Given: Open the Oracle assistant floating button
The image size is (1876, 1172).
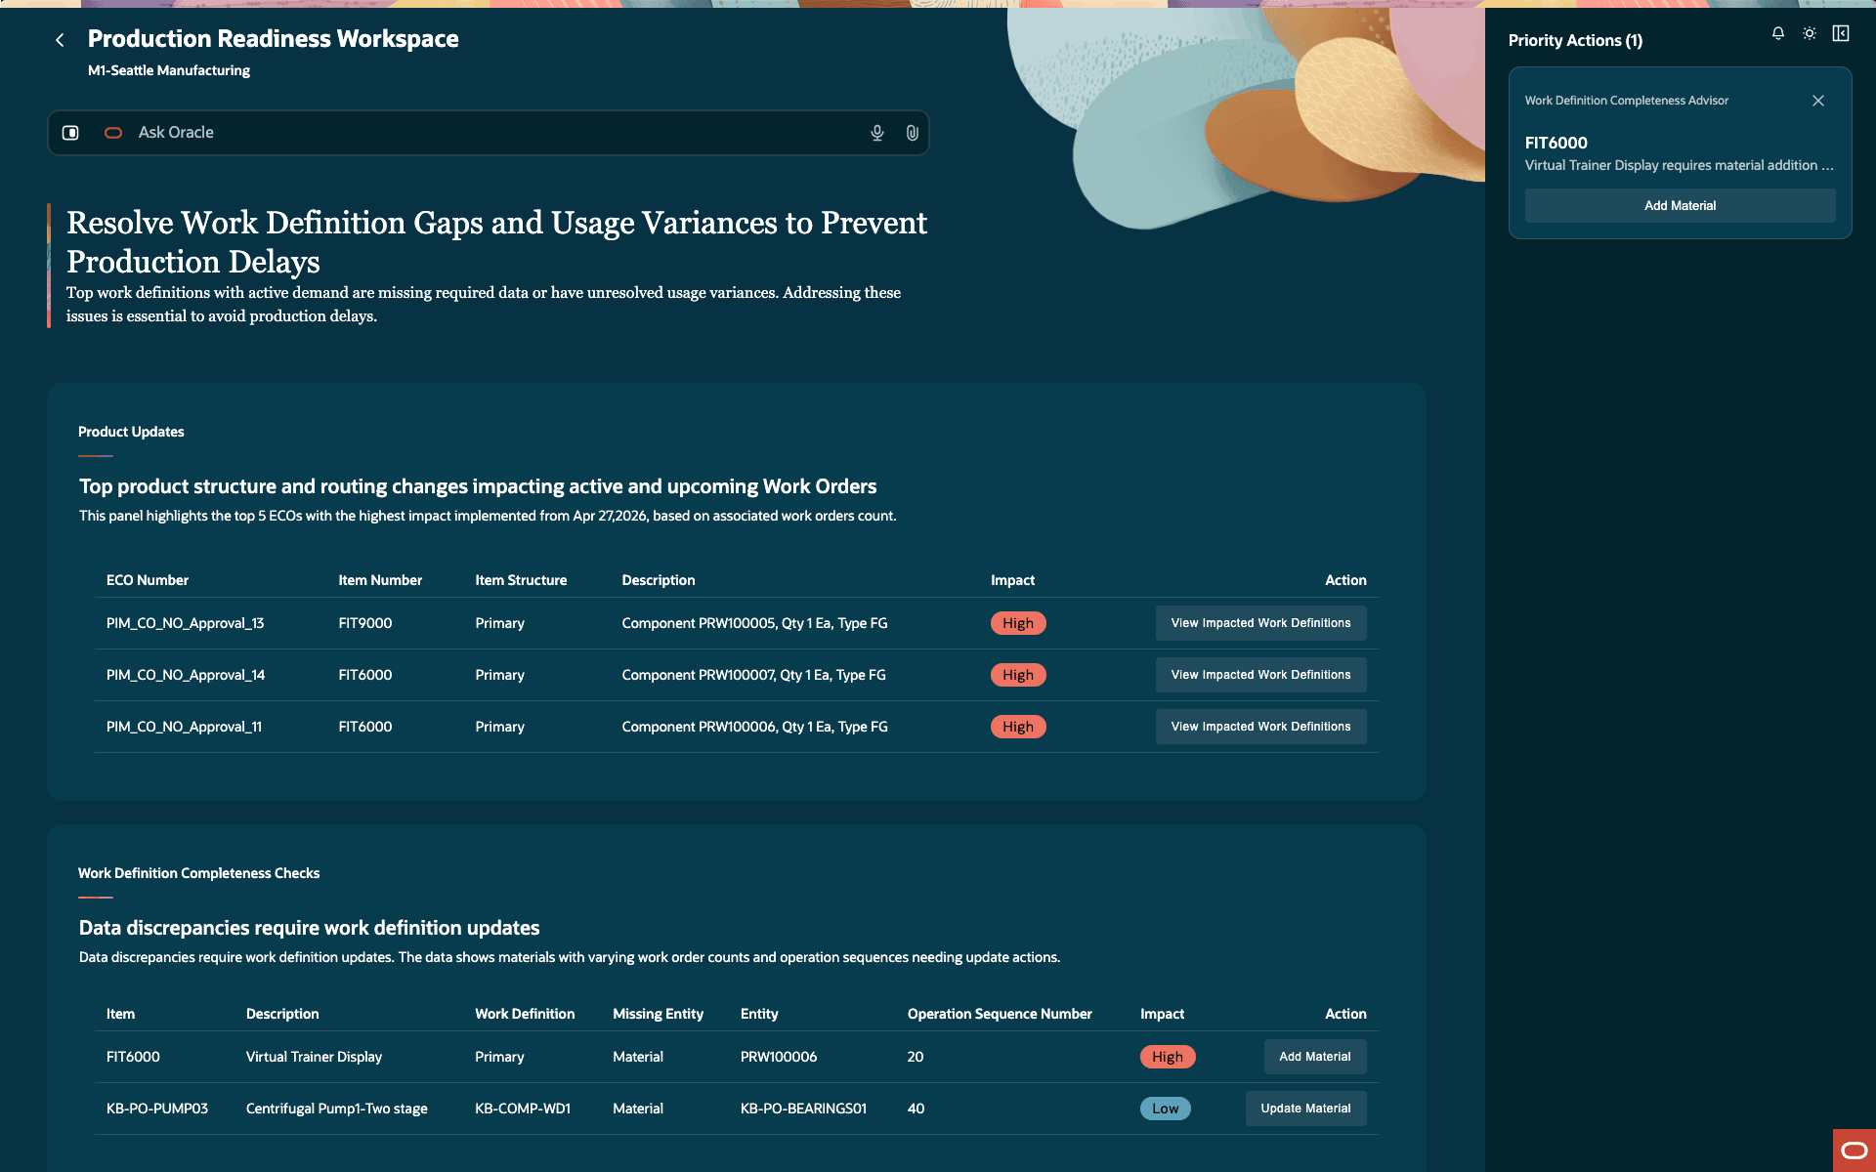Looking at the screenshot, I should (x=1855, y=1151).
